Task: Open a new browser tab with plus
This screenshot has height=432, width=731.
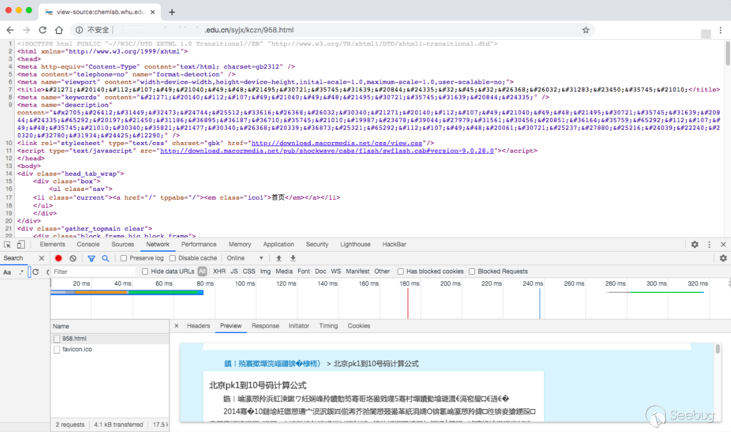Action: pyautogui.click(x=172, y=12)
